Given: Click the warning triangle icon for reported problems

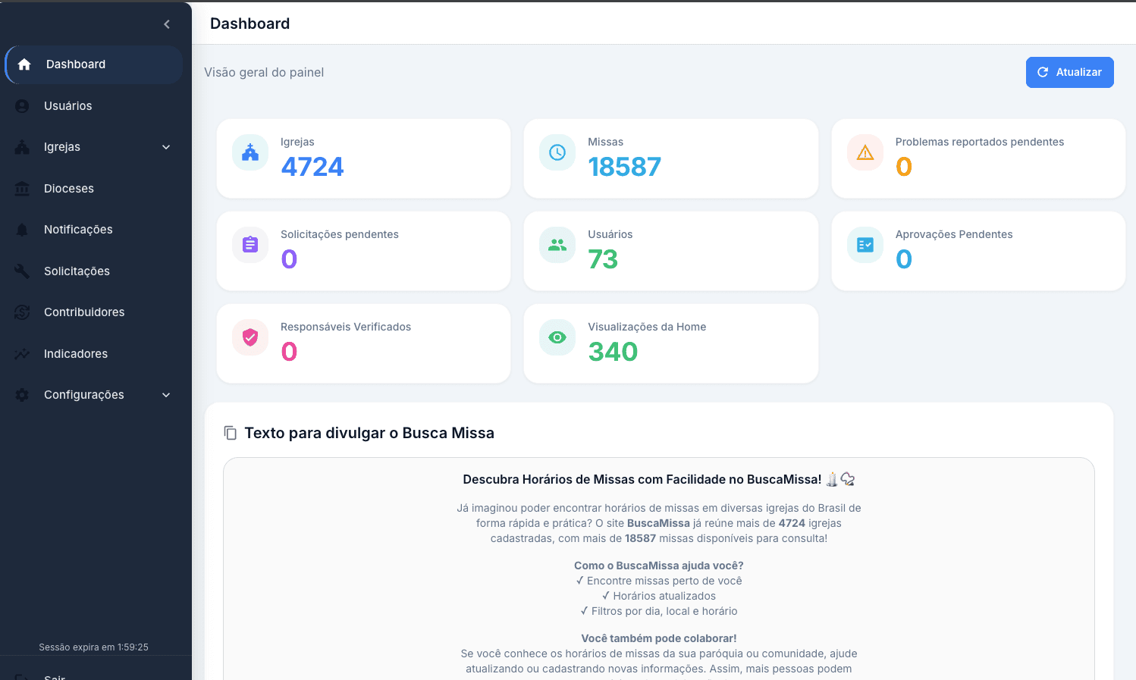Looking at the screenshot, I should [x=865, y=152].
